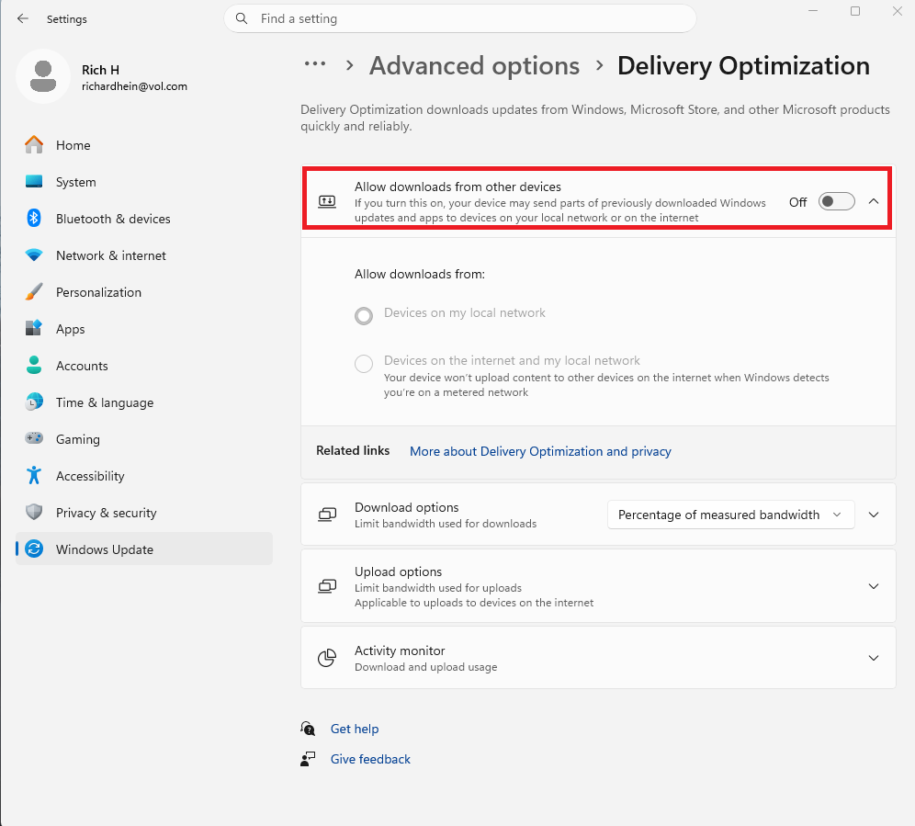This screenshot has width=915, height=826.
Task: Go back using the Settings back arrow
Action: (23, 18)
